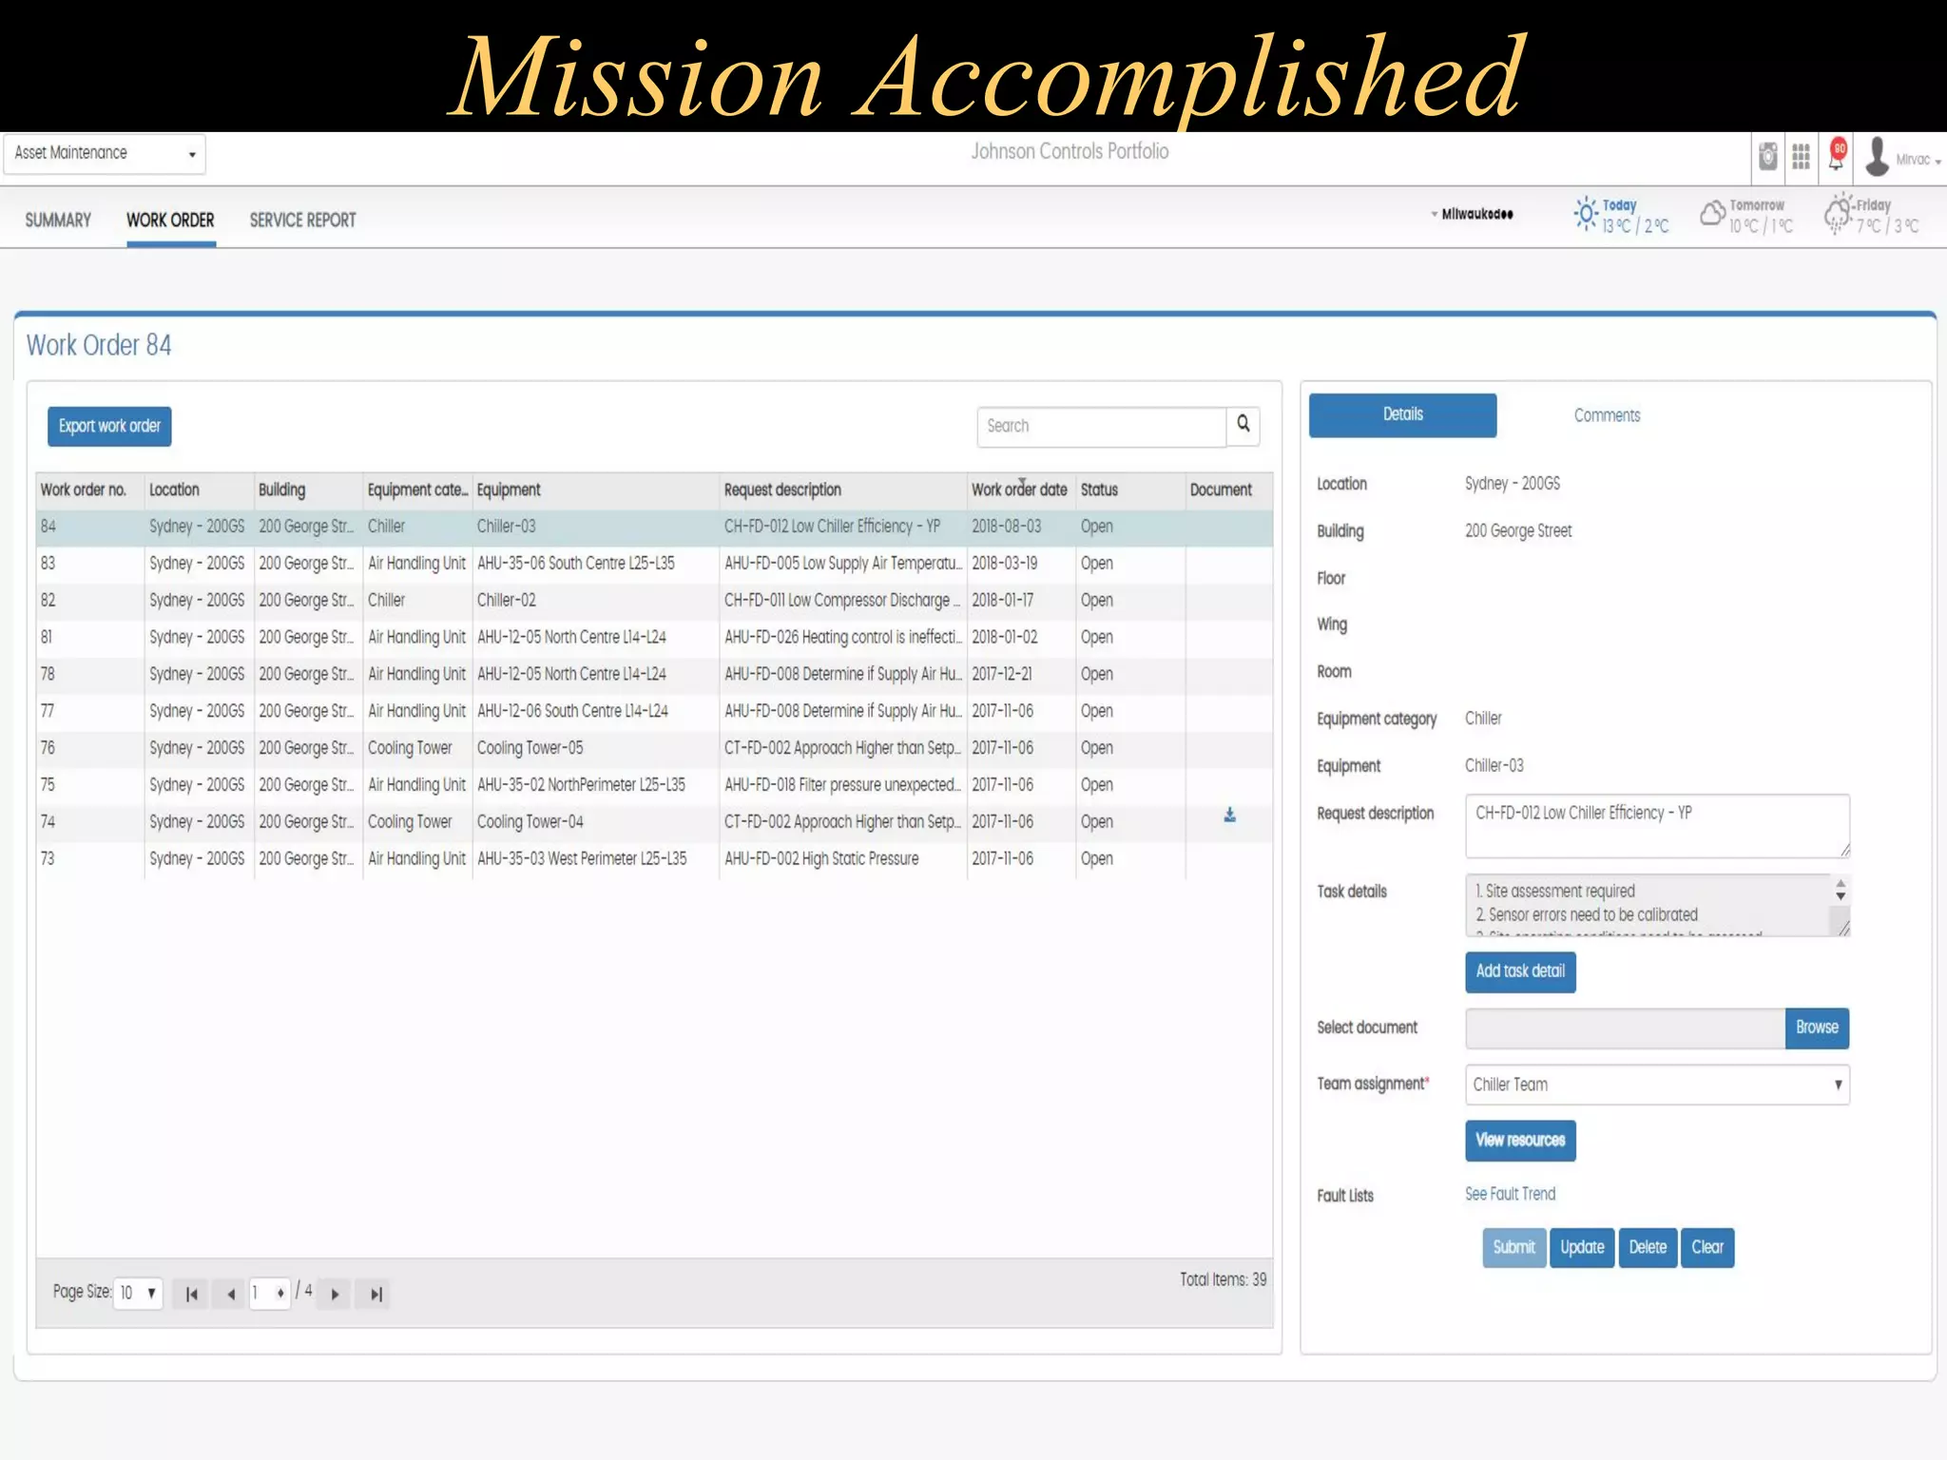
Task: Go to the first page of results
Action: click(x=191, y=1294)
